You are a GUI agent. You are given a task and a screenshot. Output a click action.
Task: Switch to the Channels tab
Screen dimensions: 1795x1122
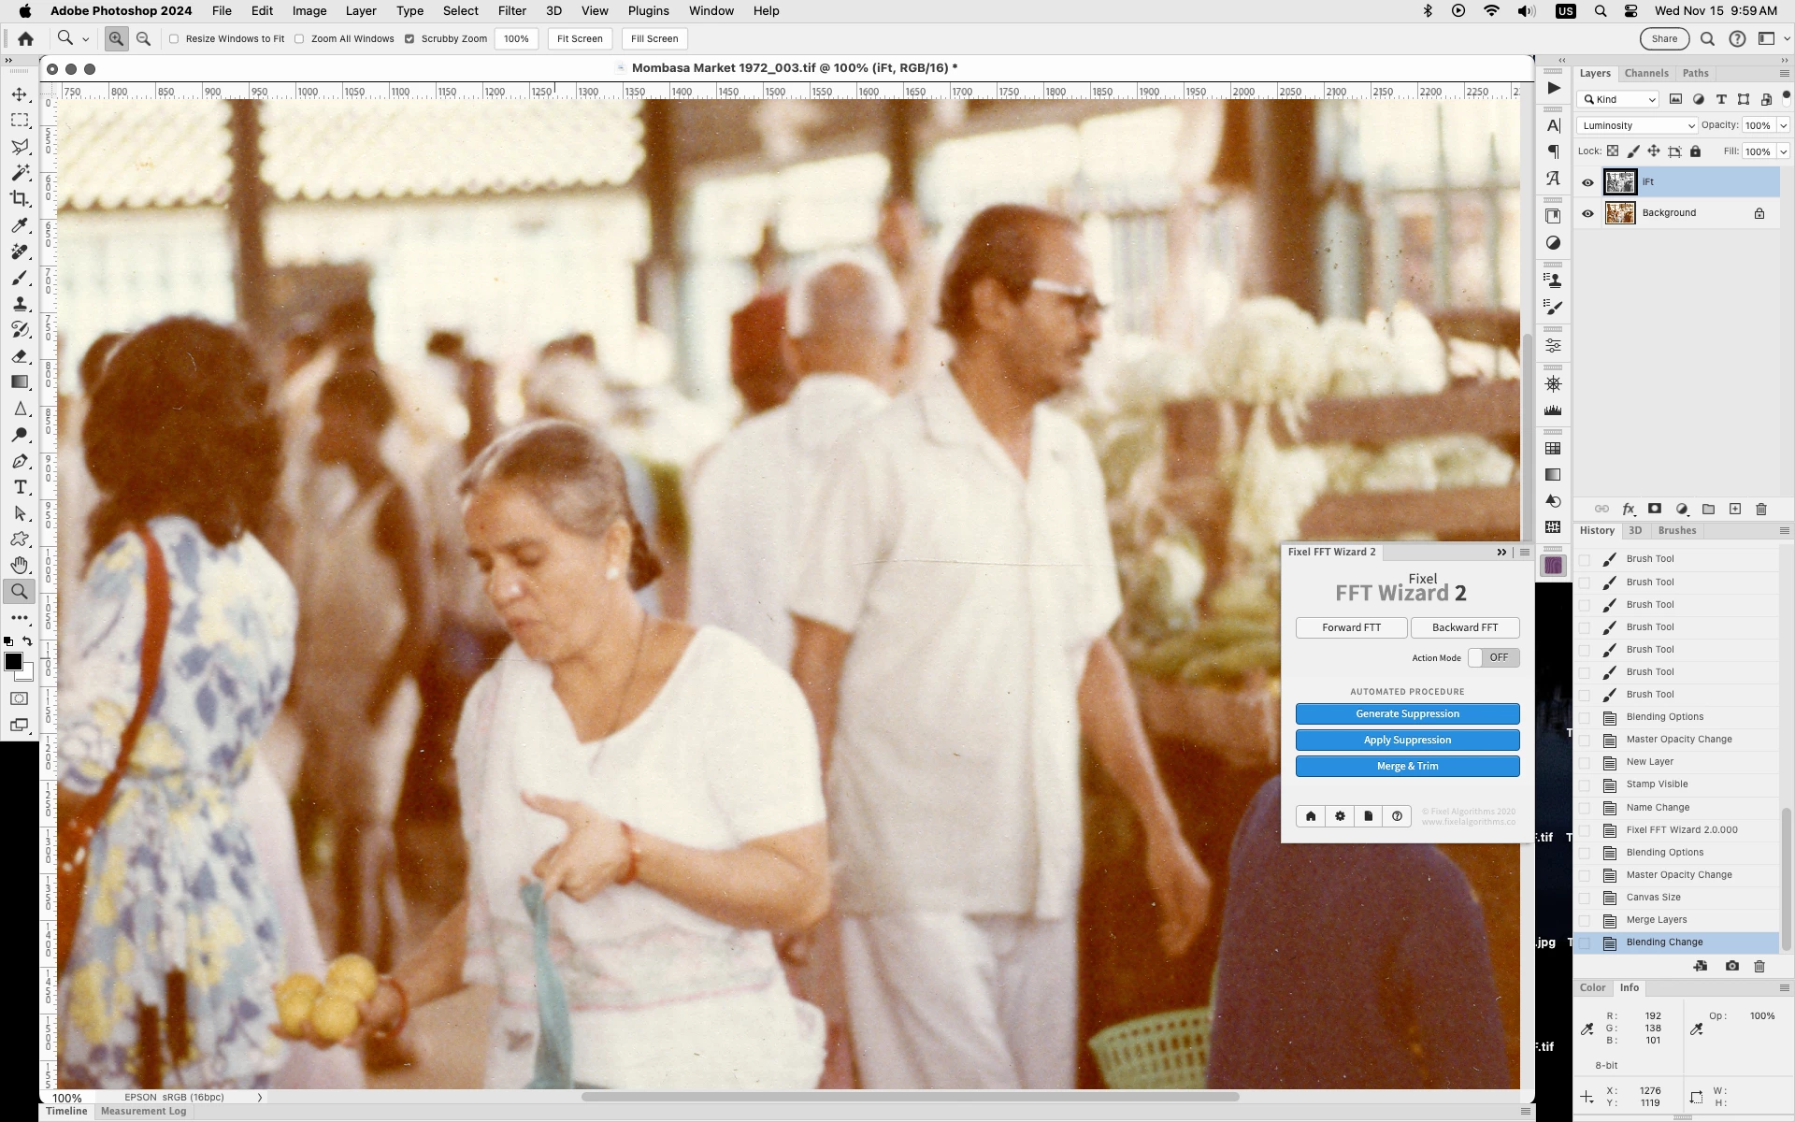[1645, 73]
